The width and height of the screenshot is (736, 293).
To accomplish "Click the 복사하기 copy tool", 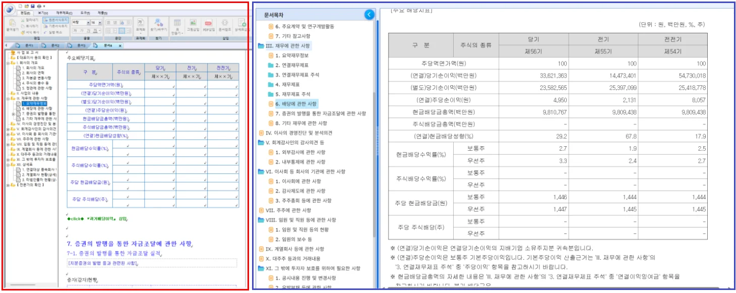I will coord(30,26).
